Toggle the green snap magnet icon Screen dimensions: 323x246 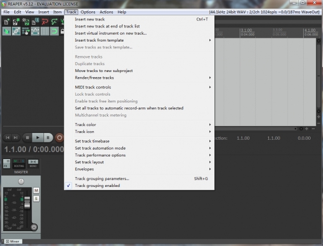click(54, 32)
